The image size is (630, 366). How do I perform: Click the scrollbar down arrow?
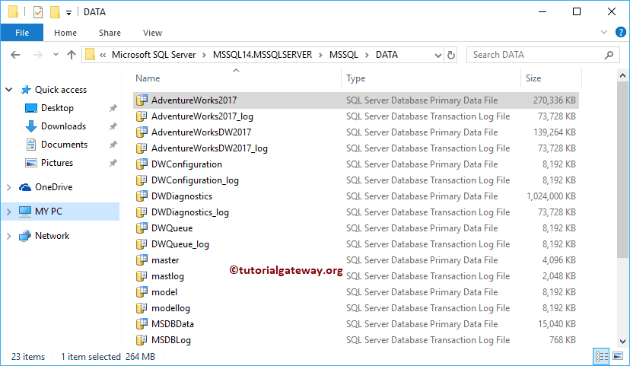click(x=622, y=342)
